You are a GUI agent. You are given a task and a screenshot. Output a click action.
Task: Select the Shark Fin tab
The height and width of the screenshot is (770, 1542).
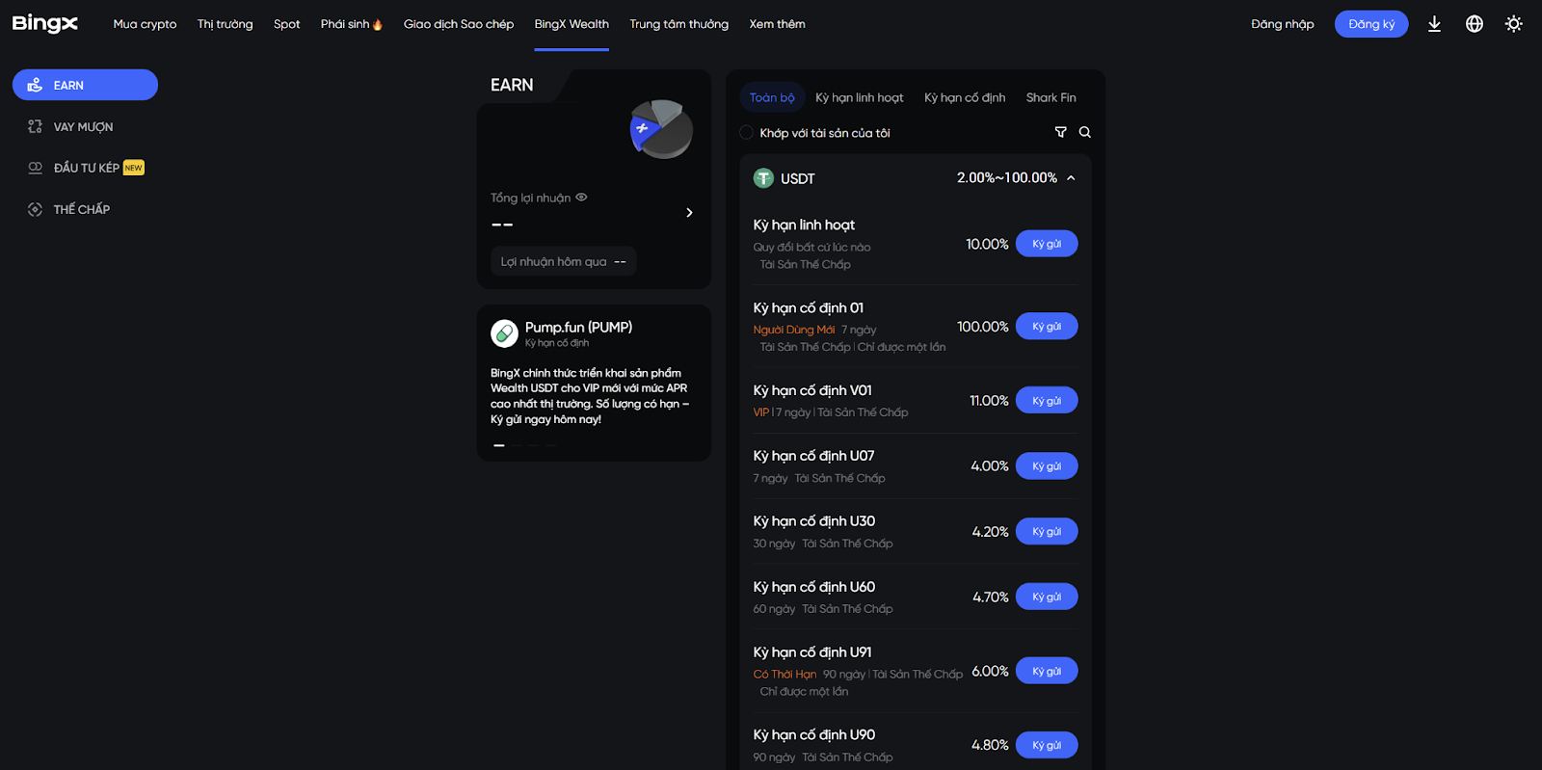(x=1051, y=97)
